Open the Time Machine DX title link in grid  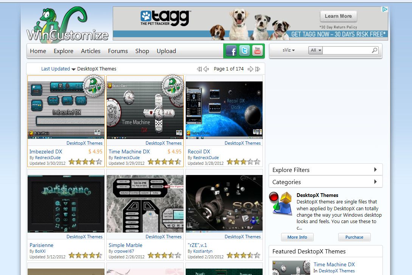[x=129, y=152]
